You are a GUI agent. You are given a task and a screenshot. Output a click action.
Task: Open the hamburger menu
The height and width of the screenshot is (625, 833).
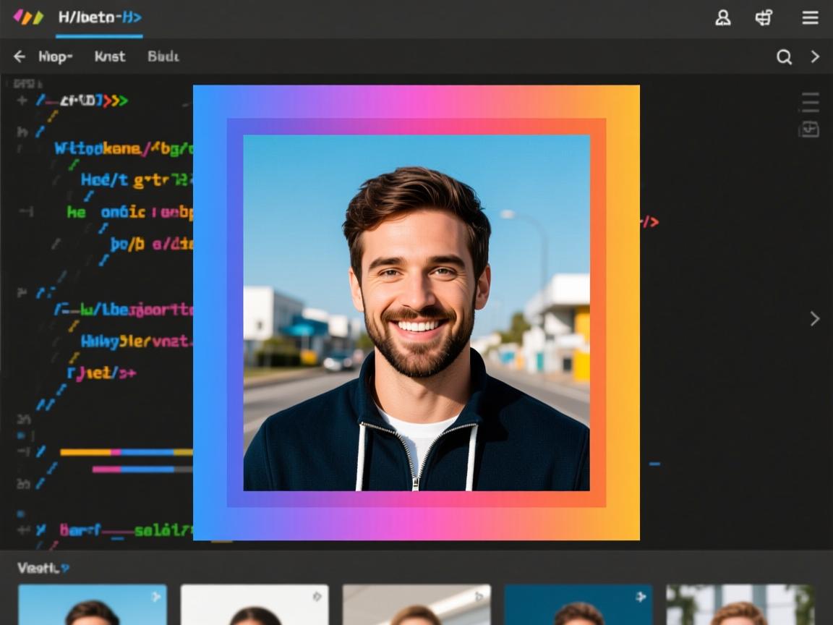(x=810, y=18)
